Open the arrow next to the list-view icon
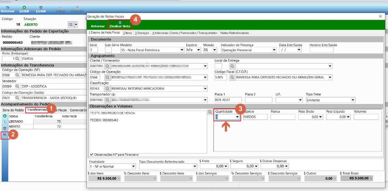This screenshot has height=191, width=388. (x=76, y=25)
